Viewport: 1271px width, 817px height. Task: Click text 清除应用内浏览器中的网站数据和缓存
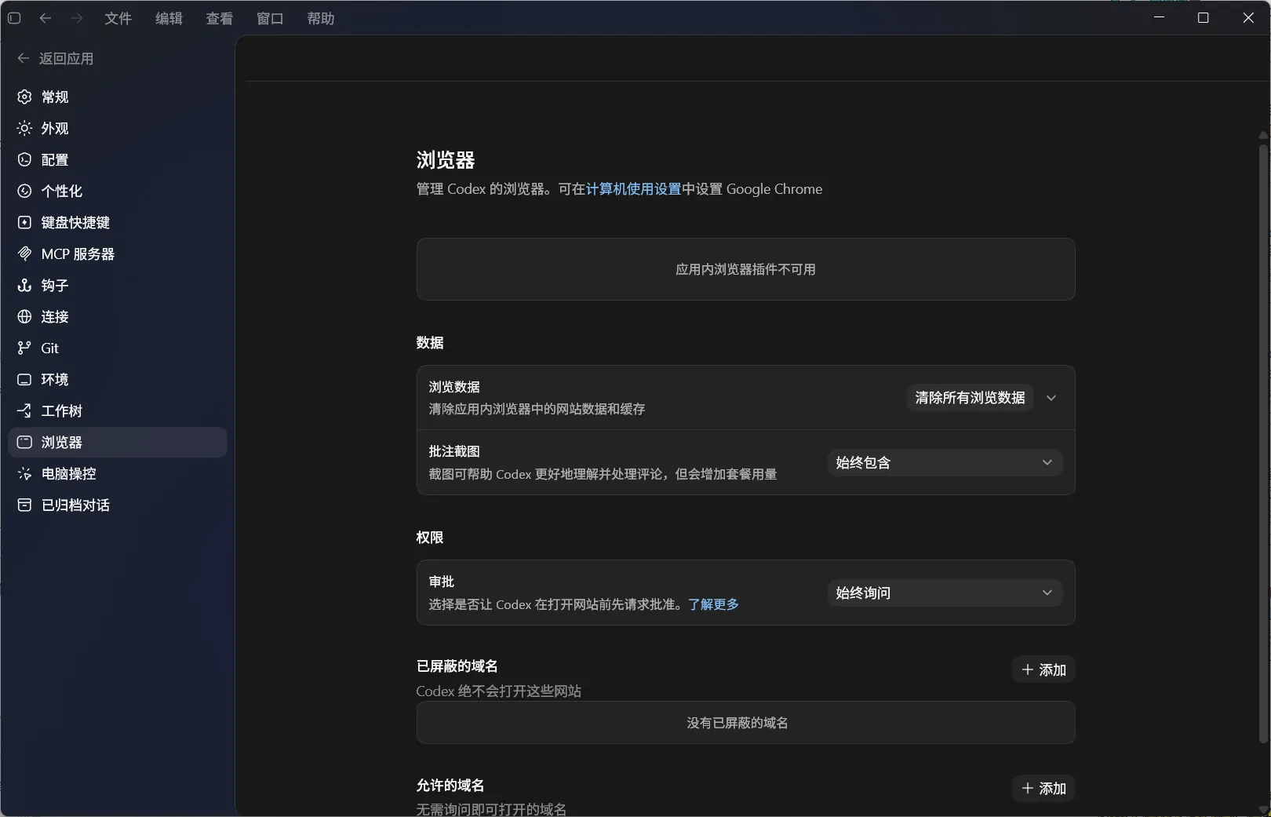tap(537, 409)
